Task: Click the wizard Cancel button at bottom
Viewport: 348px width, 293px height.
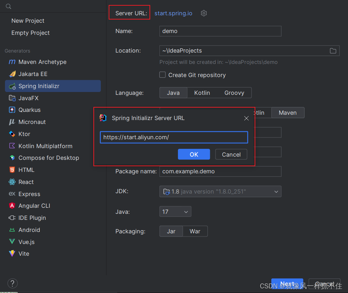Action: tap(325, 284)
